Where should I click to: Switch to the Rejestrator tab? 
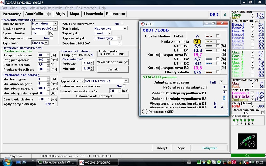(115, 14)
